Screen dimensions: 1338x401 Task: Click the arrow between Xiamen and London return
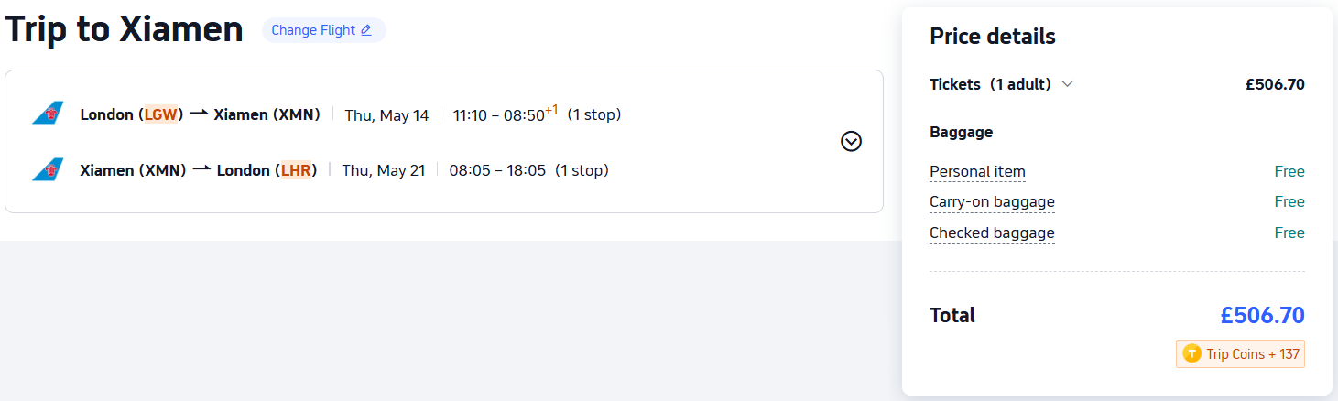pyautogui.click(x=201, y=170)
